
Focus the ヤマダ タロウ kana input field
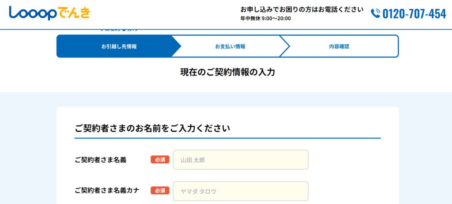tap(240, 191)
